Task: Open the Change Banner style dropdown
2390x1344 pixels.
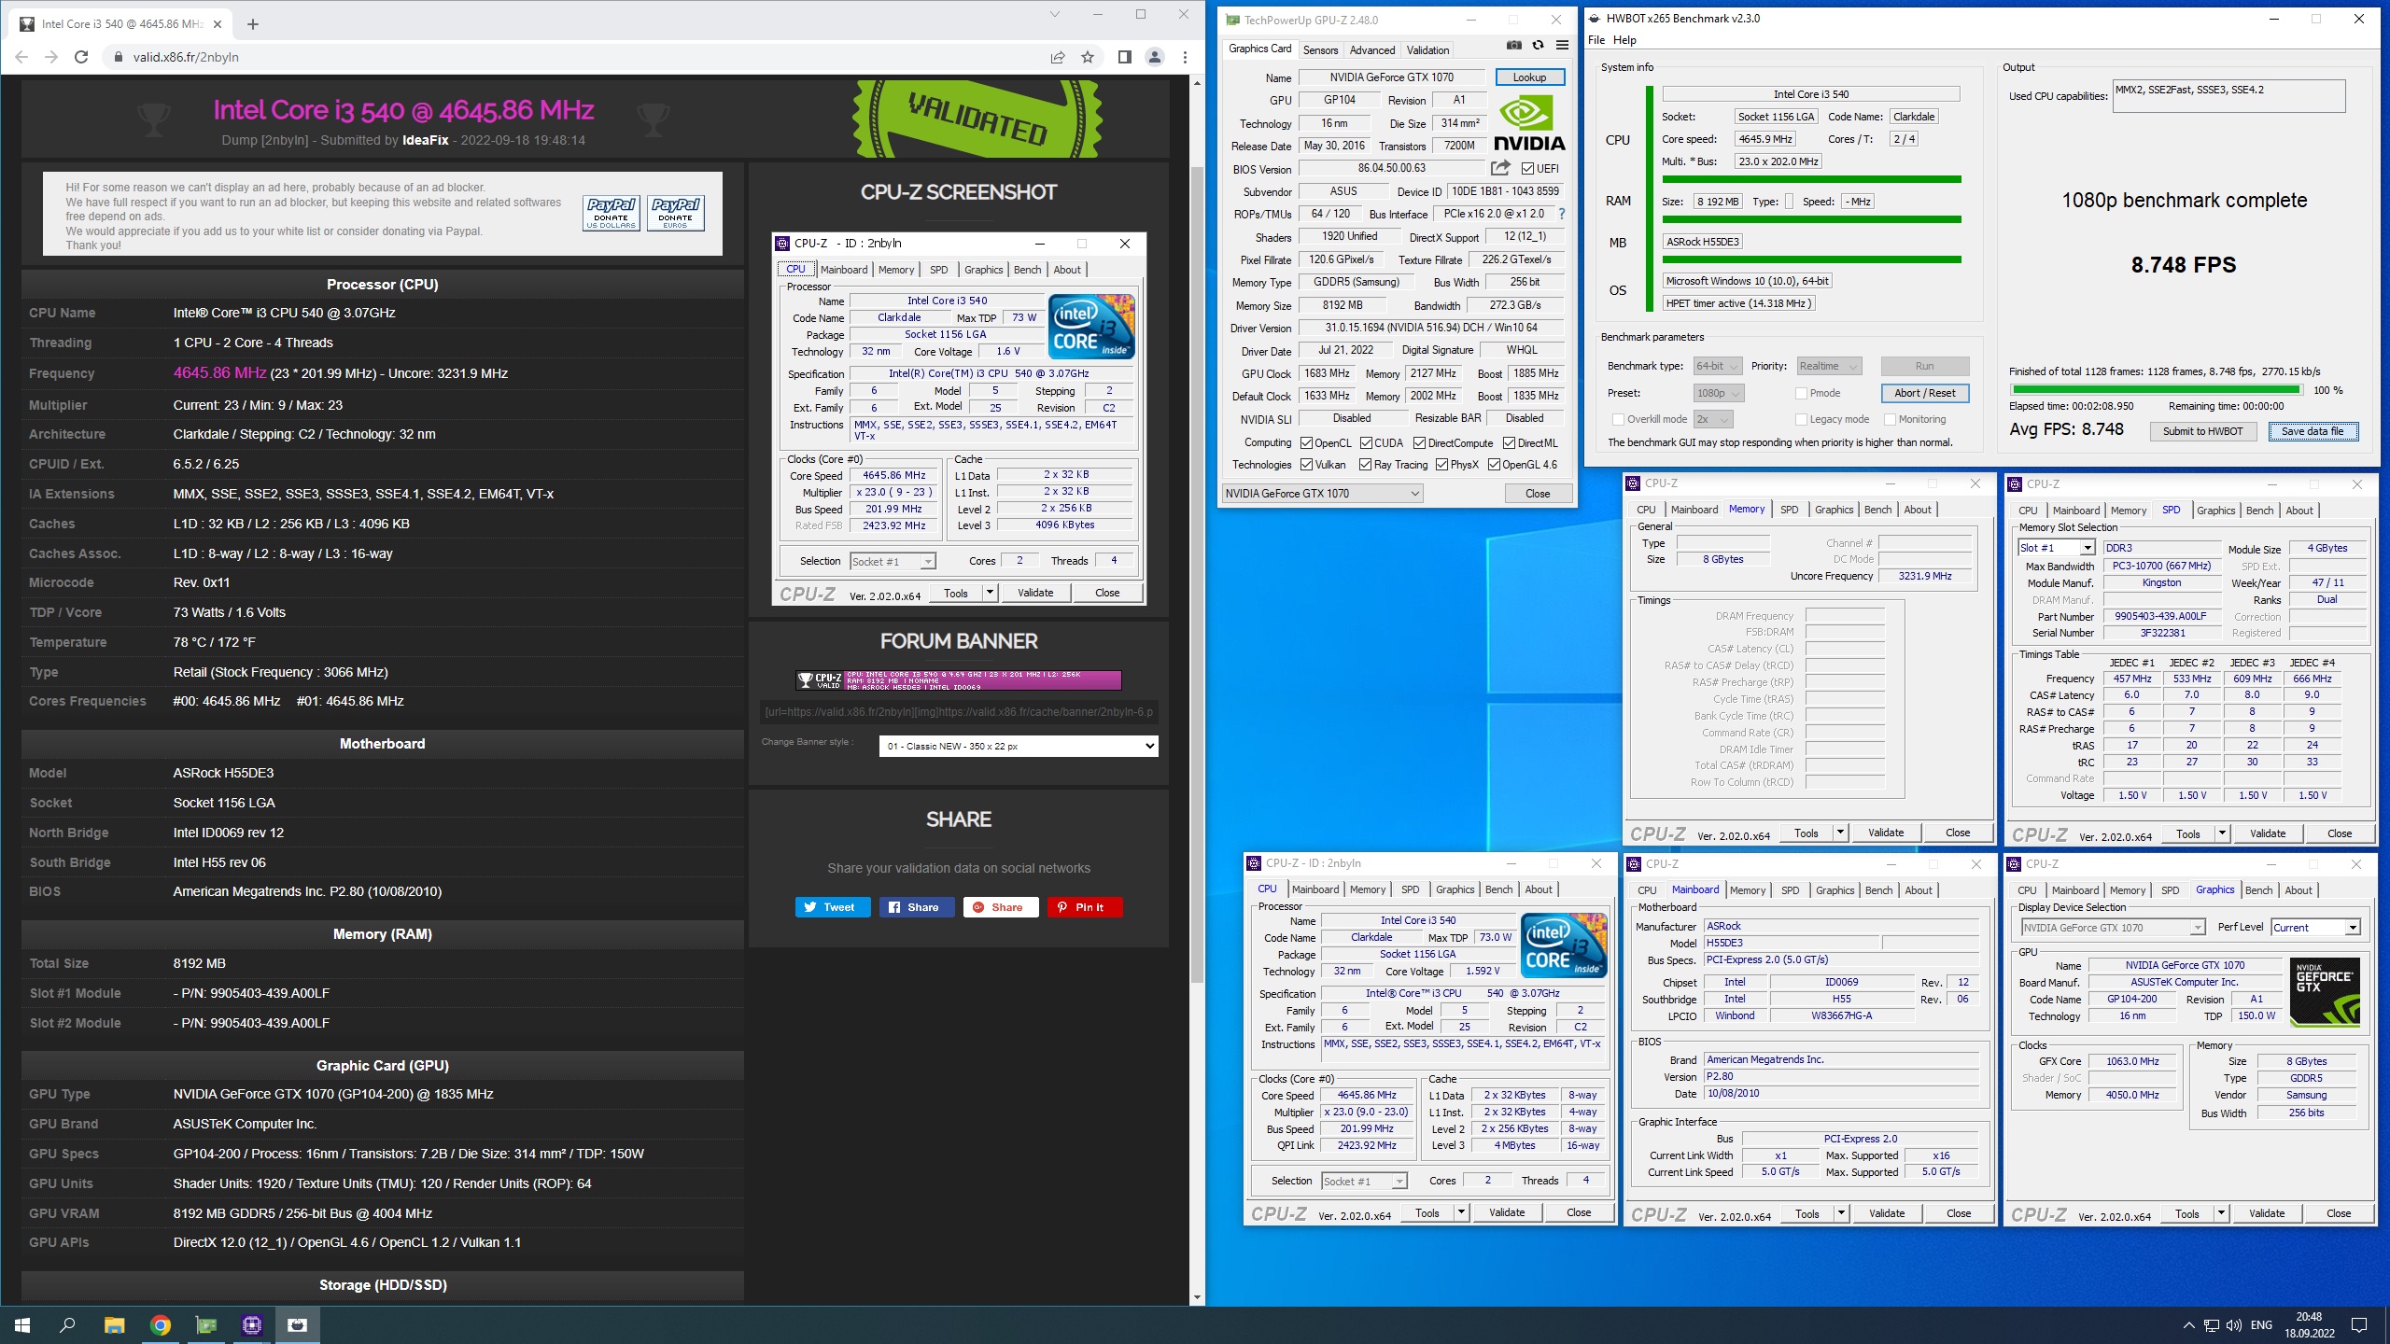Action: point(1019,746)
